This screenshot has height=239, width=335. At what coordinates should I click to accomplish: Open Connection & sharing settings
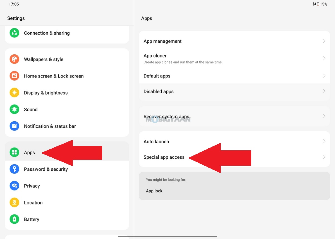pyautogui.click(x=67, y=33)
